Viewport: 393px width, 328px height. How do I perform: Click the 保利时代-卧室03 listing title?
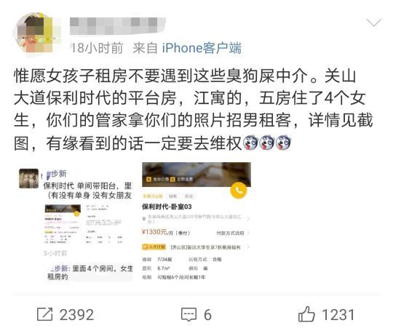click(167, 207)
